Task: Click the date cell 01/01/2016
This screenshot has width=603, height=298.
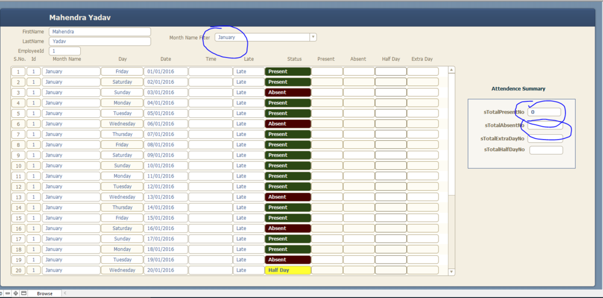Action: (x=166, y=72)
